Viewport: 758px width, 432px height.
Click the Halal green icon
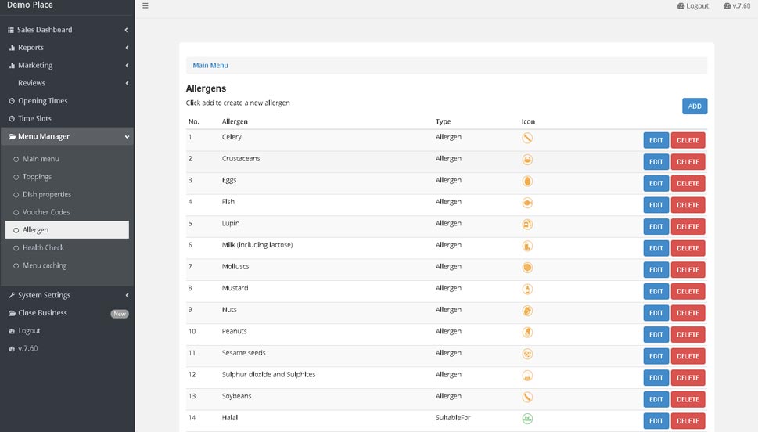click(527, 419)
